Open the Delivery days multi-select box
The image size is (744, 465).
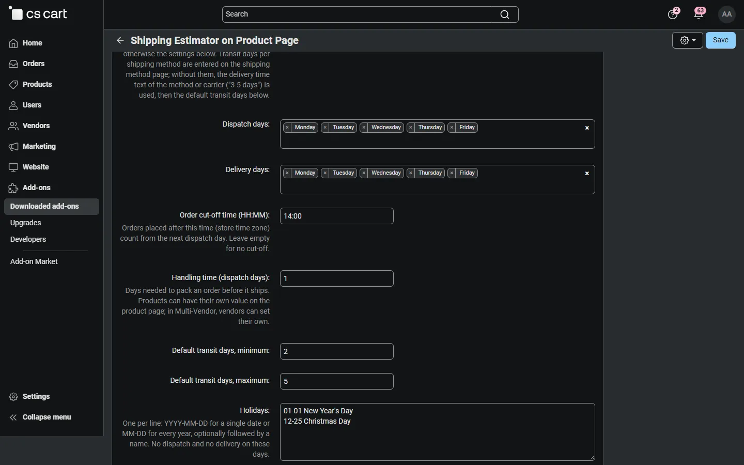438,180
